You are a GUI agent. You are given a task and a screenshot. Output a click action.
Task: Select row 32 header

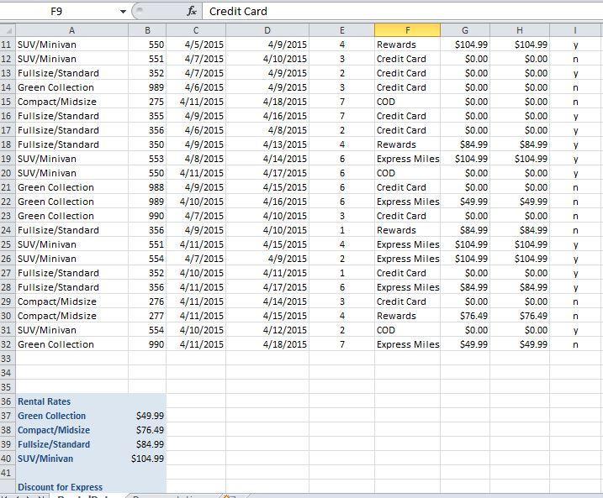click(x=8, y=344)
